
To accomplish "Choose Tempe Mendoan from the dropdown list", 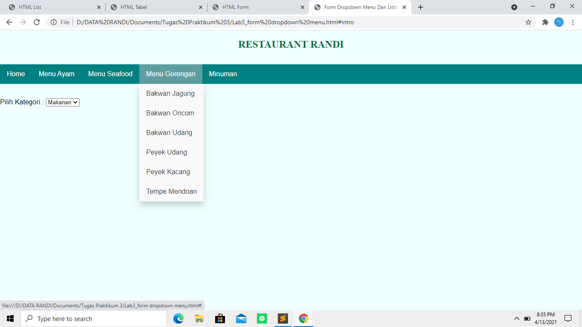I will coord(171,191).
